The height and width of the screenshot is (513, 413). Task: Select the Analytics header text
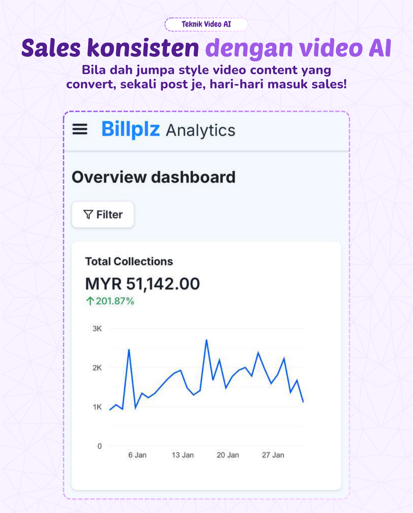(200, 131)
